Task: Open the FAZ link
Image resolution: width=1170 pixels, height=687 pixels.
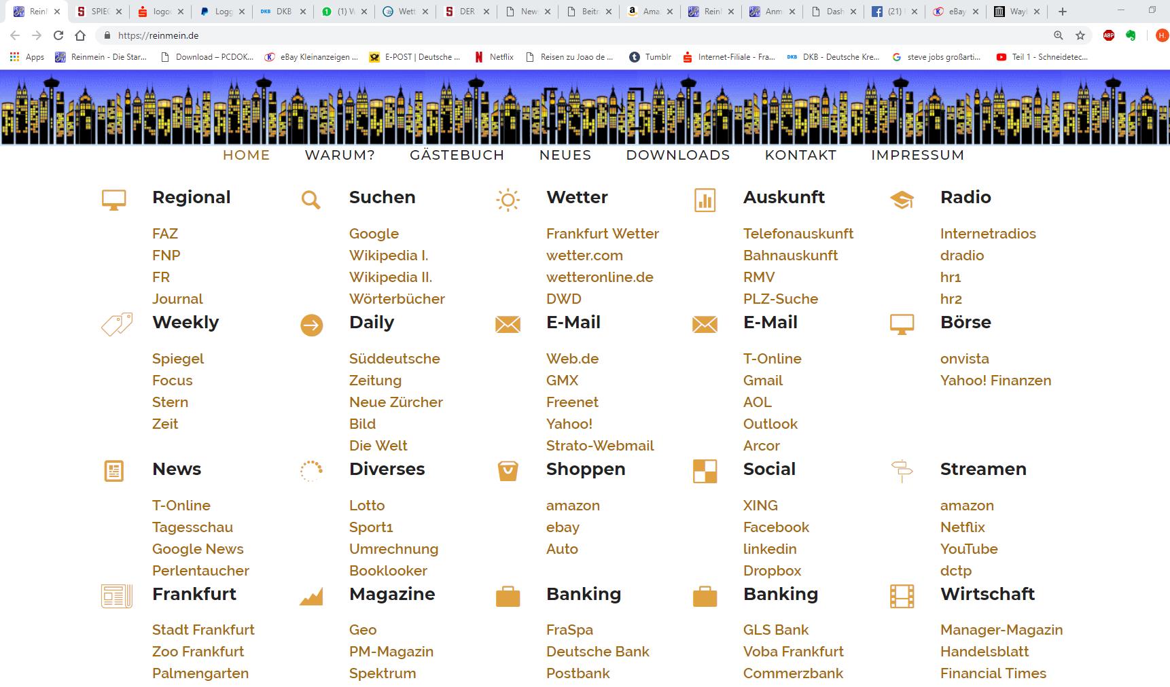Action: (165, 234)
